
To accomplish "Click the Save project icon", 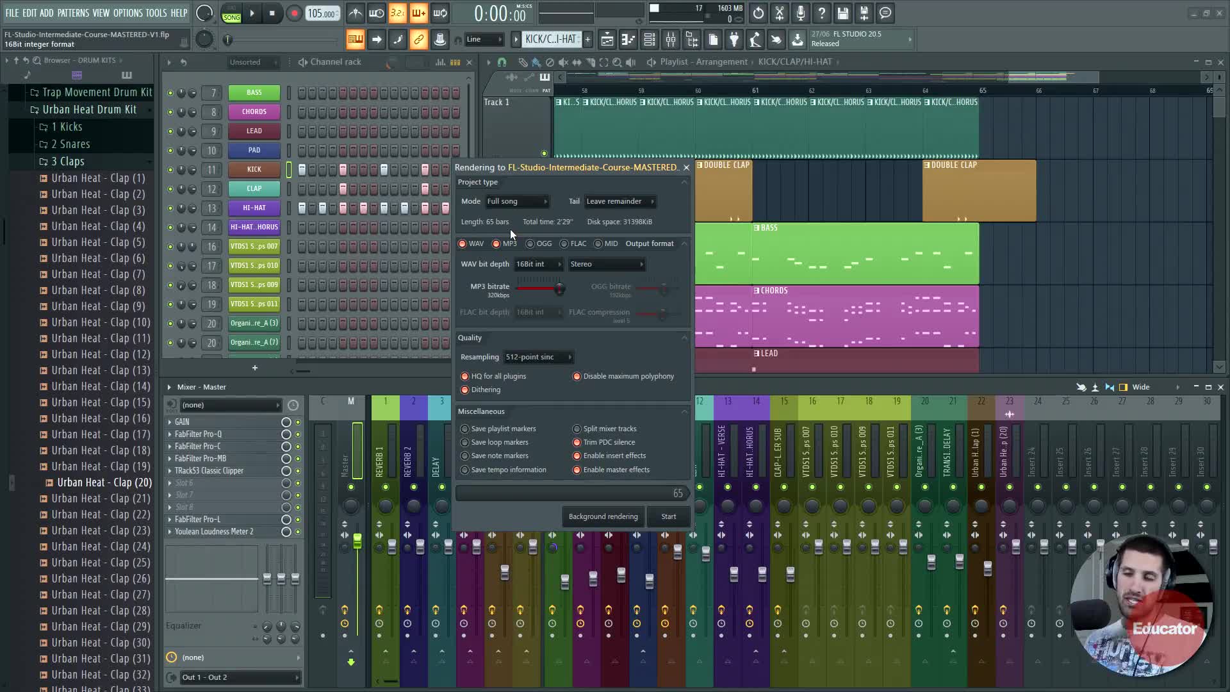I will click(843, 13).
